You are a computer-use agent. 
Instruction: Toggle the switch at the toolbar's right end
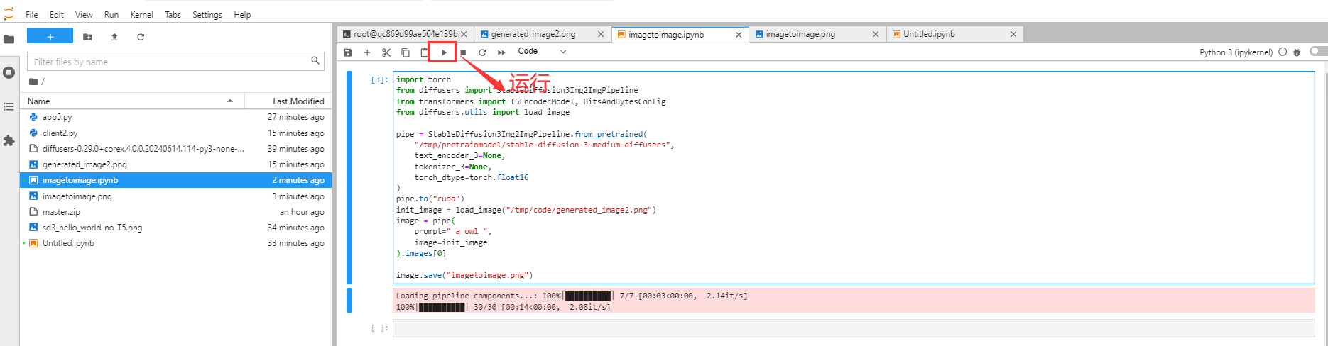(1317, 51)
